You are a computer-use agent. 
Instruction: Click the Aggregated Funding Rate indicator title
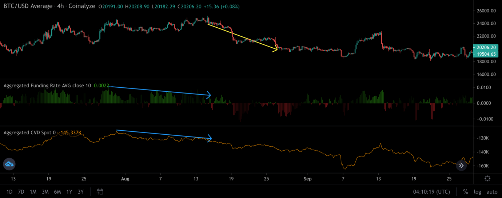[x=47, y=86]
